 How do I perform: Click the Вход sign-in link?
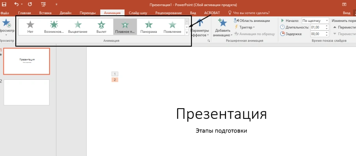point(347,13)
